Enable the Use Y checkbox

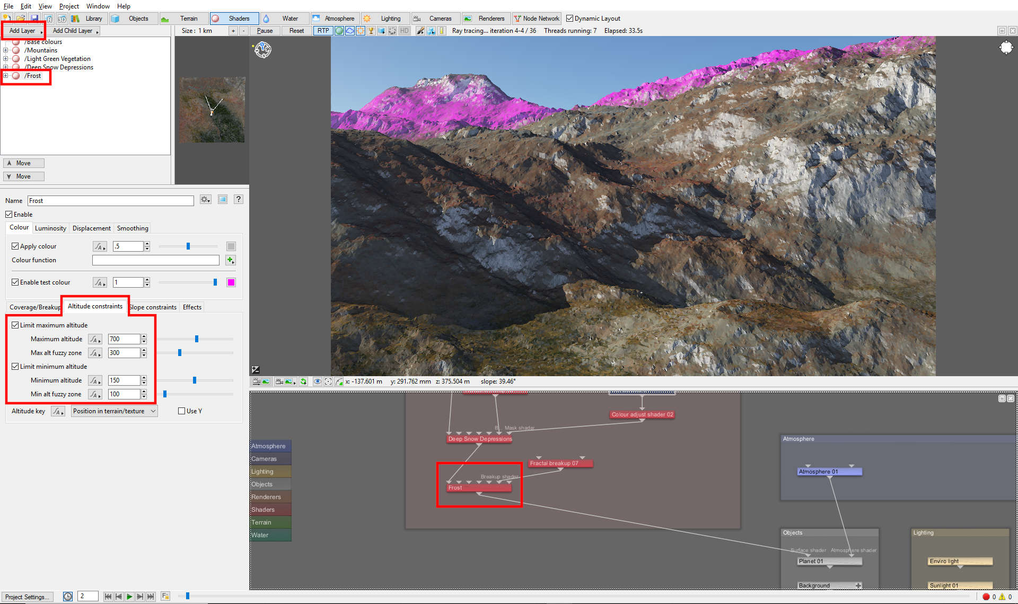tap(182, 411)
